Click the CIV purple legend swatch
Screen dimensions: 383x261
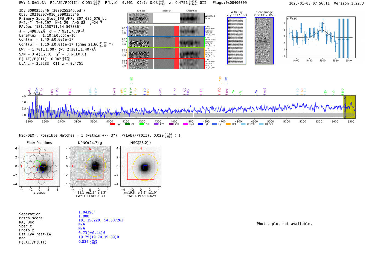point(156,124)
